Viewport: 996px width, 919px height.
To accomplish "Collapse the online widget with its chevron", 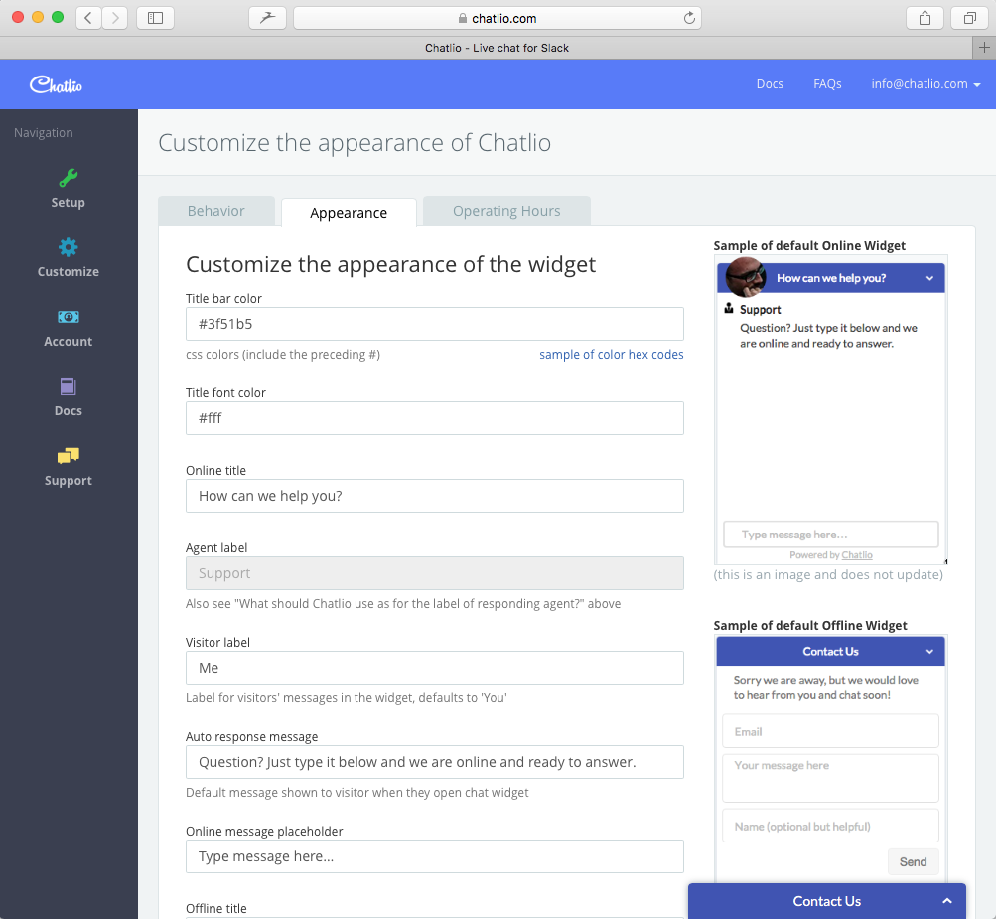I will tap(930, 277).
